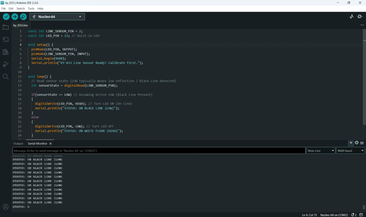366x217 pixels.
Task: Click the serial message input field
Action: (159, 151)
